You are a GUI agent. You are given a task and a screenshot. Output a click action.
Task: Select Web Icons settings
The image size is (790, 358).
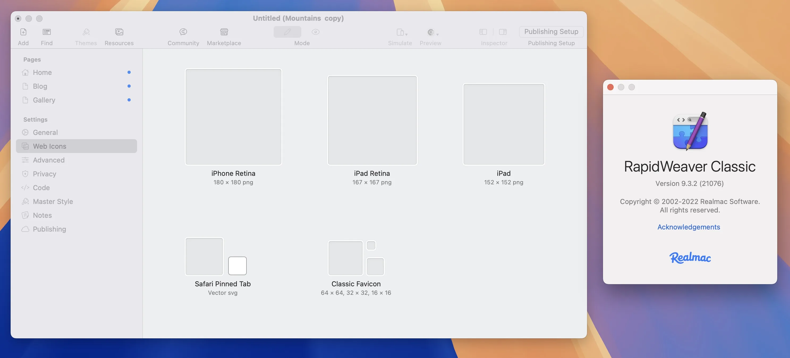[76, 146]
